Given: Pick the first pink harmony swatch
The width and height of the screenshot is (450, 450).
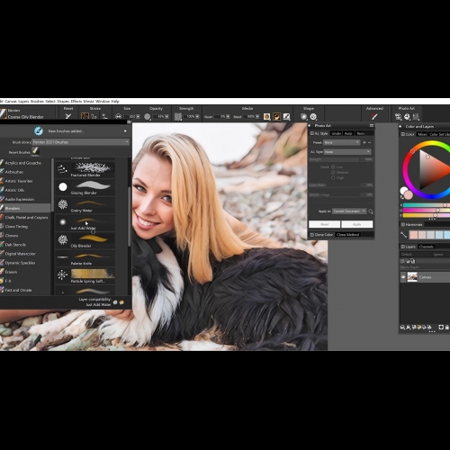Looking at the screenshot, I should pyautogui.click(x=413, y=235).
